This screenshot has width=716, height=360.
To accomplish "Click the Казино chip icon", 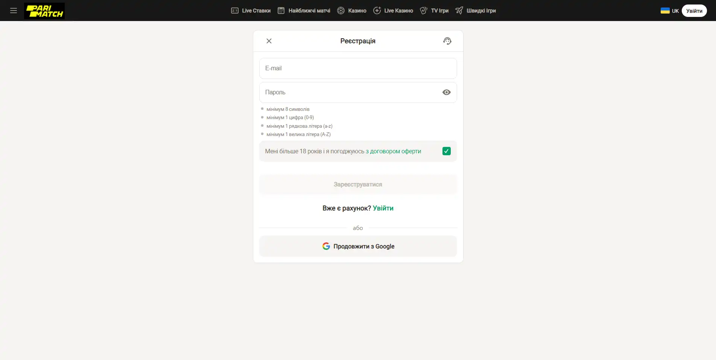I will [341, 11].
